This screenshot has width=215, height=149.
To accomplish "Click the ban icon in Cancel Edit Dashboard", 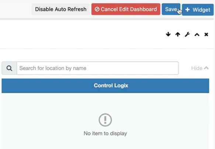I will pyautogui.click(x=97, y=9).
